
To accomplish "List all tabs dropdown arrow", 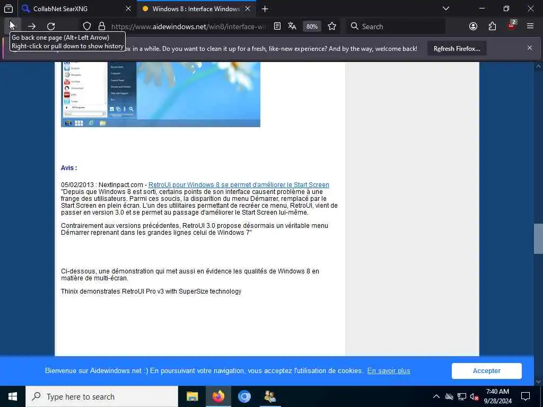I will tap(446, 8).
